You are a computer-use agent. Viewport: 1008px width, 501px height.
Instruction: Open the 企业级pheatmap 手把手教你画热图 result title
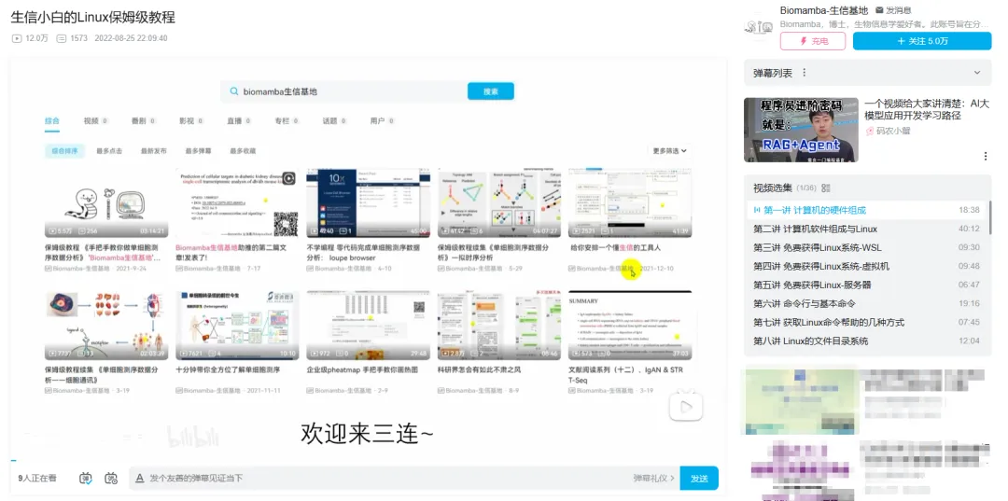click(x=362, y=370)
